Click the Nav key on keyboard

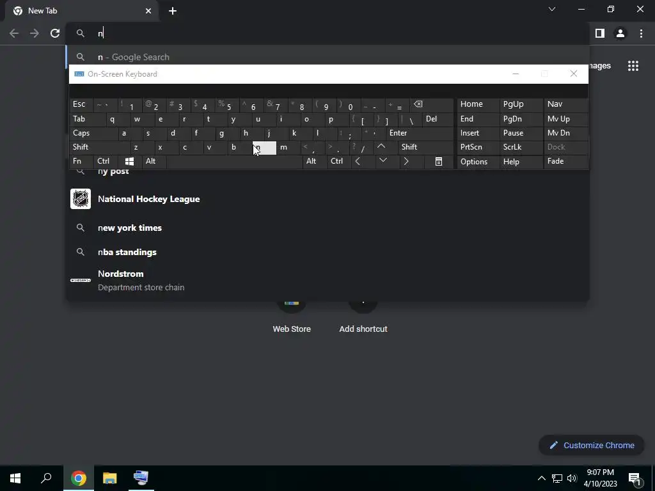565,105
